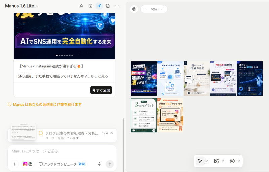Viewport: 269px width, 172px height.
Task: Click the Chrome browser connector icon
Action: tap(30, 164)
